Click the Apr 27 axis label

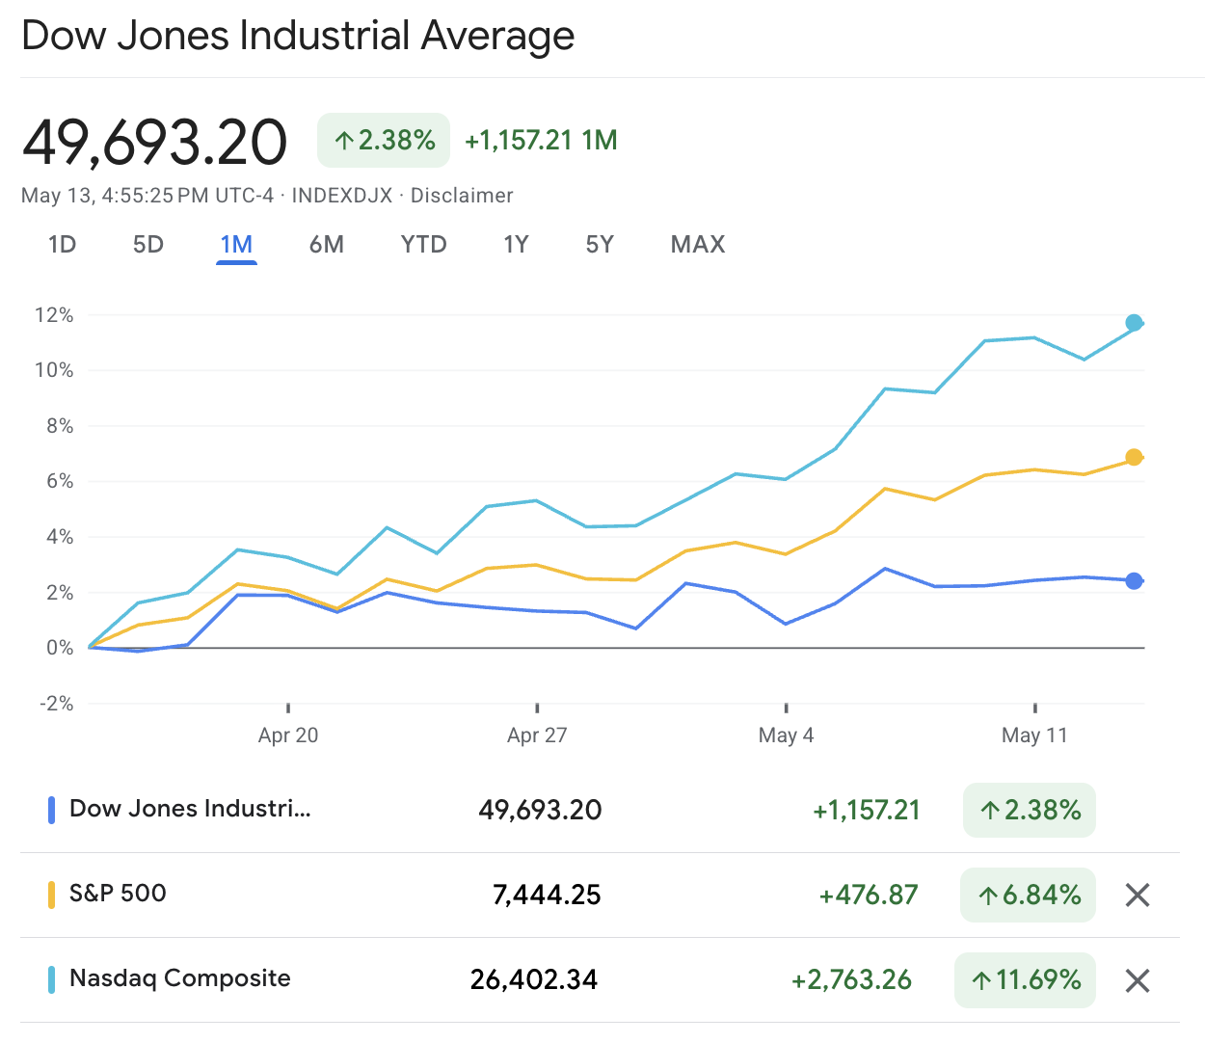(x=537, y=735)
